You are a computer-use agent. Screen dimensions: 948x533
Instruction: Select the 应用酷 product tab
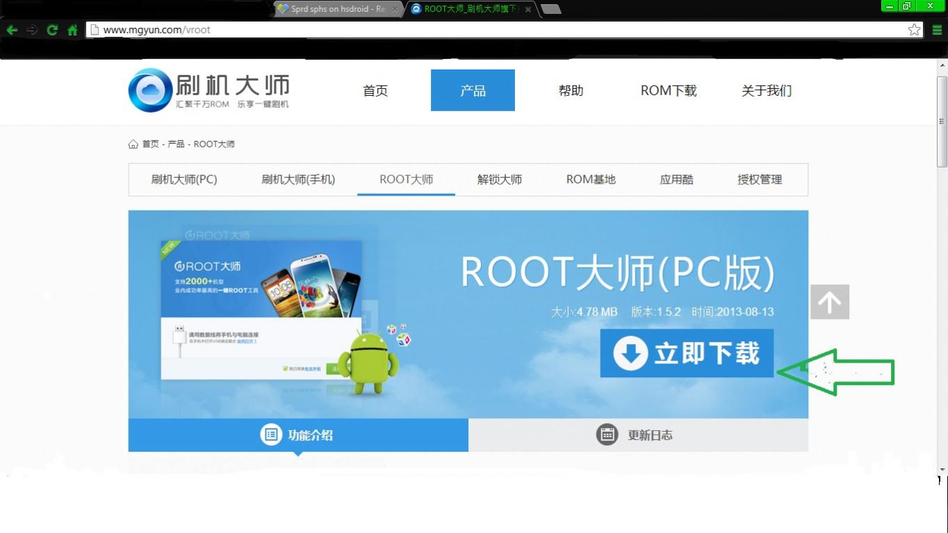tap(677, 179)
